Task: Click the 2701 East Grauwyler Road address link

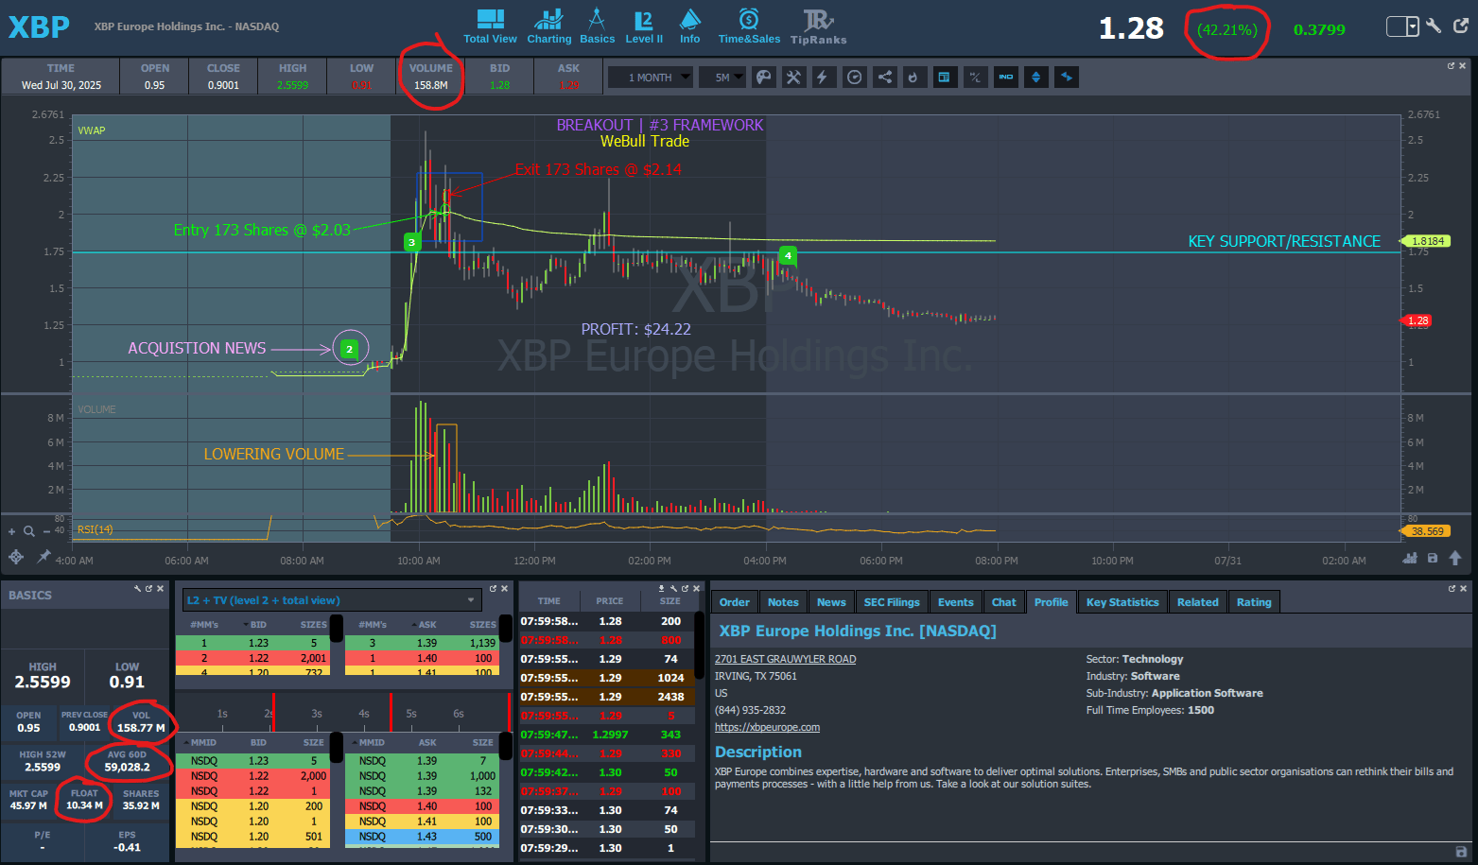Action: tap(785, 659)
